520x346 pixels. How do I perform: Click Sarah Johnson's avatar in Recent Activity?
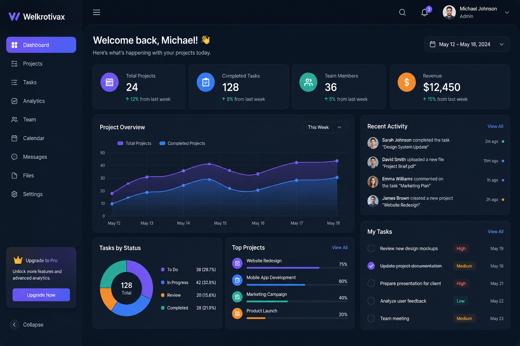point(373,143)
